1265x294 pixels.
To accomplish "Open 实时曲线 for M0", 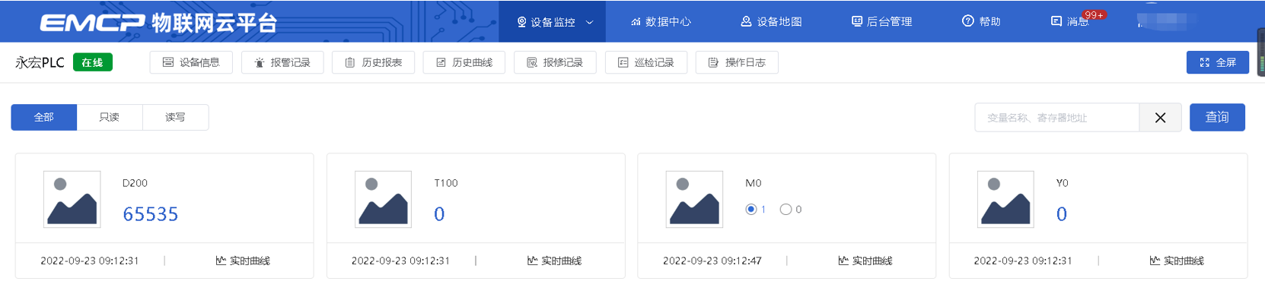I will click(x=865, y=261).
